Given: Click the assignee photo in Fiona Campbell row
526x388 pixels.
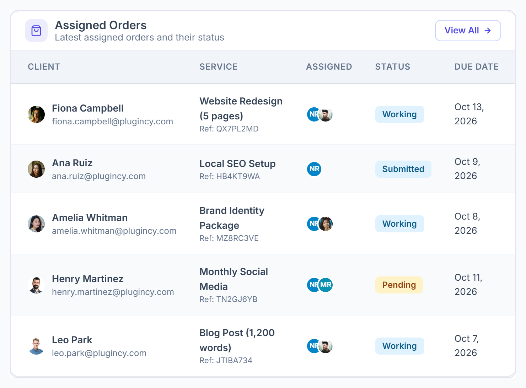Looking at the screenshot, I should 326,114.
